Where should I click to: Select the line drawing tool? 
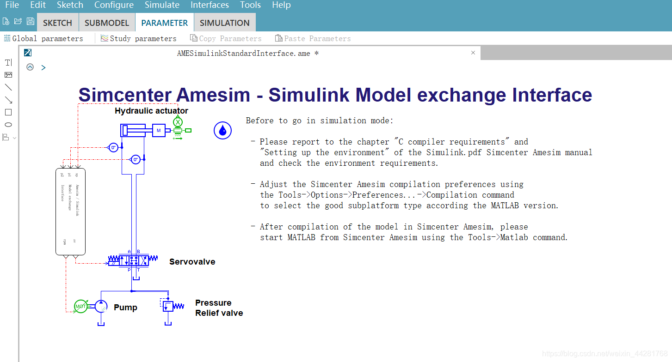pos(8,87)
